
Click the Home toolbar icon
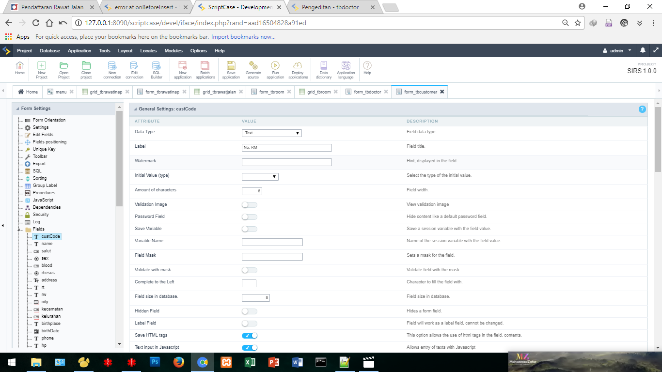point(19,68)
